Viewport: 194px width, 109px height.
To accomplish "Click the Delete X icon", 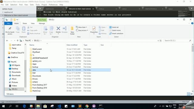I will click(x=58, y=28).
